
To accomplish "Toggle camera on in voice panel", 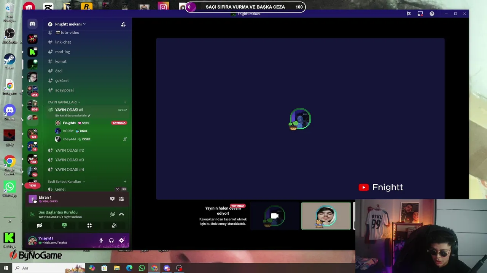I will click(x=40, y=225).
